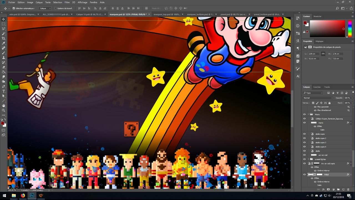Select the Eyedropper tool
Image resolution: width=355 pixels, height=200 pixels.
coord(4,43)
